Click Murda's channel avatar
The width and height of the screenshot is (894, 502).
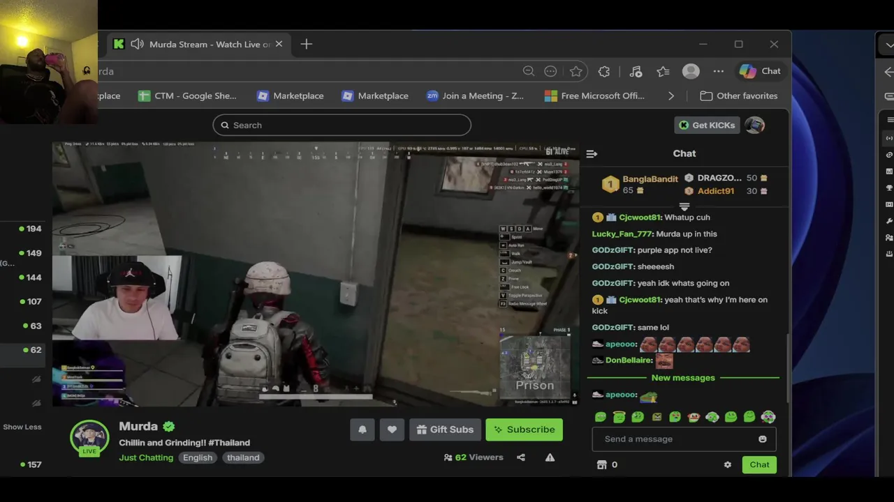[x=89, y=438]
